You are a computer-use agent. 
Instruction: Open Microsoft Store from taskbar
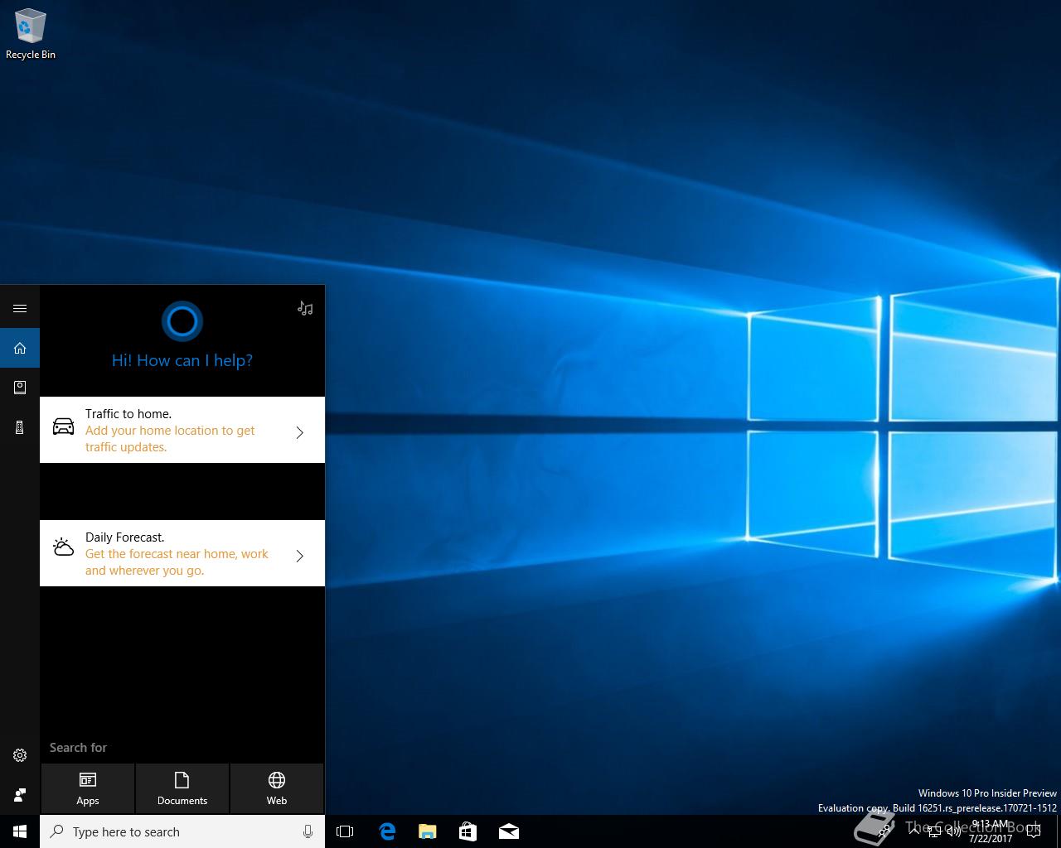pyautogui.click(x=468, y=831)
